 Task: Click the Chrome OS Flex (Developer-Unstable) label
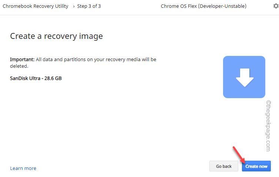pyautogui.click(x=203, y=6)
